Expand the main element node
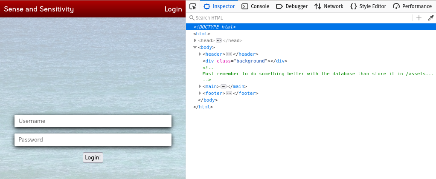Image resolution: width=436 pixels, height=179 pixels. (200, 86)
